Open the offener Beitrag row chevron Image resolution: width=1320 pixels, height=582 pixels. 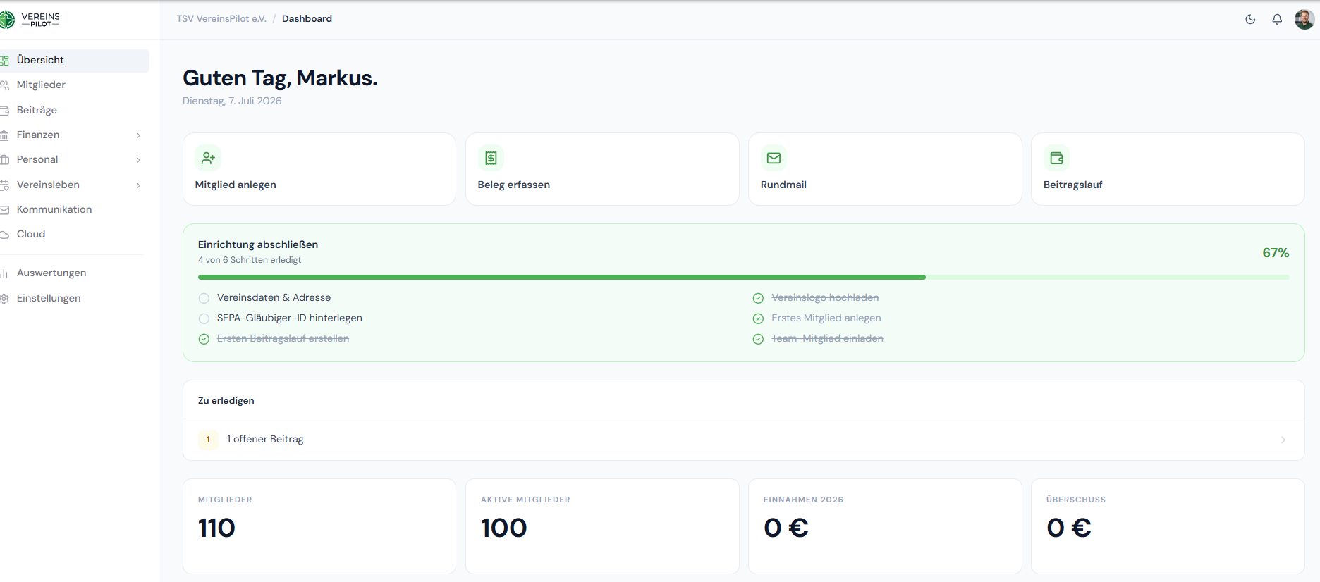coord(1283,440)
